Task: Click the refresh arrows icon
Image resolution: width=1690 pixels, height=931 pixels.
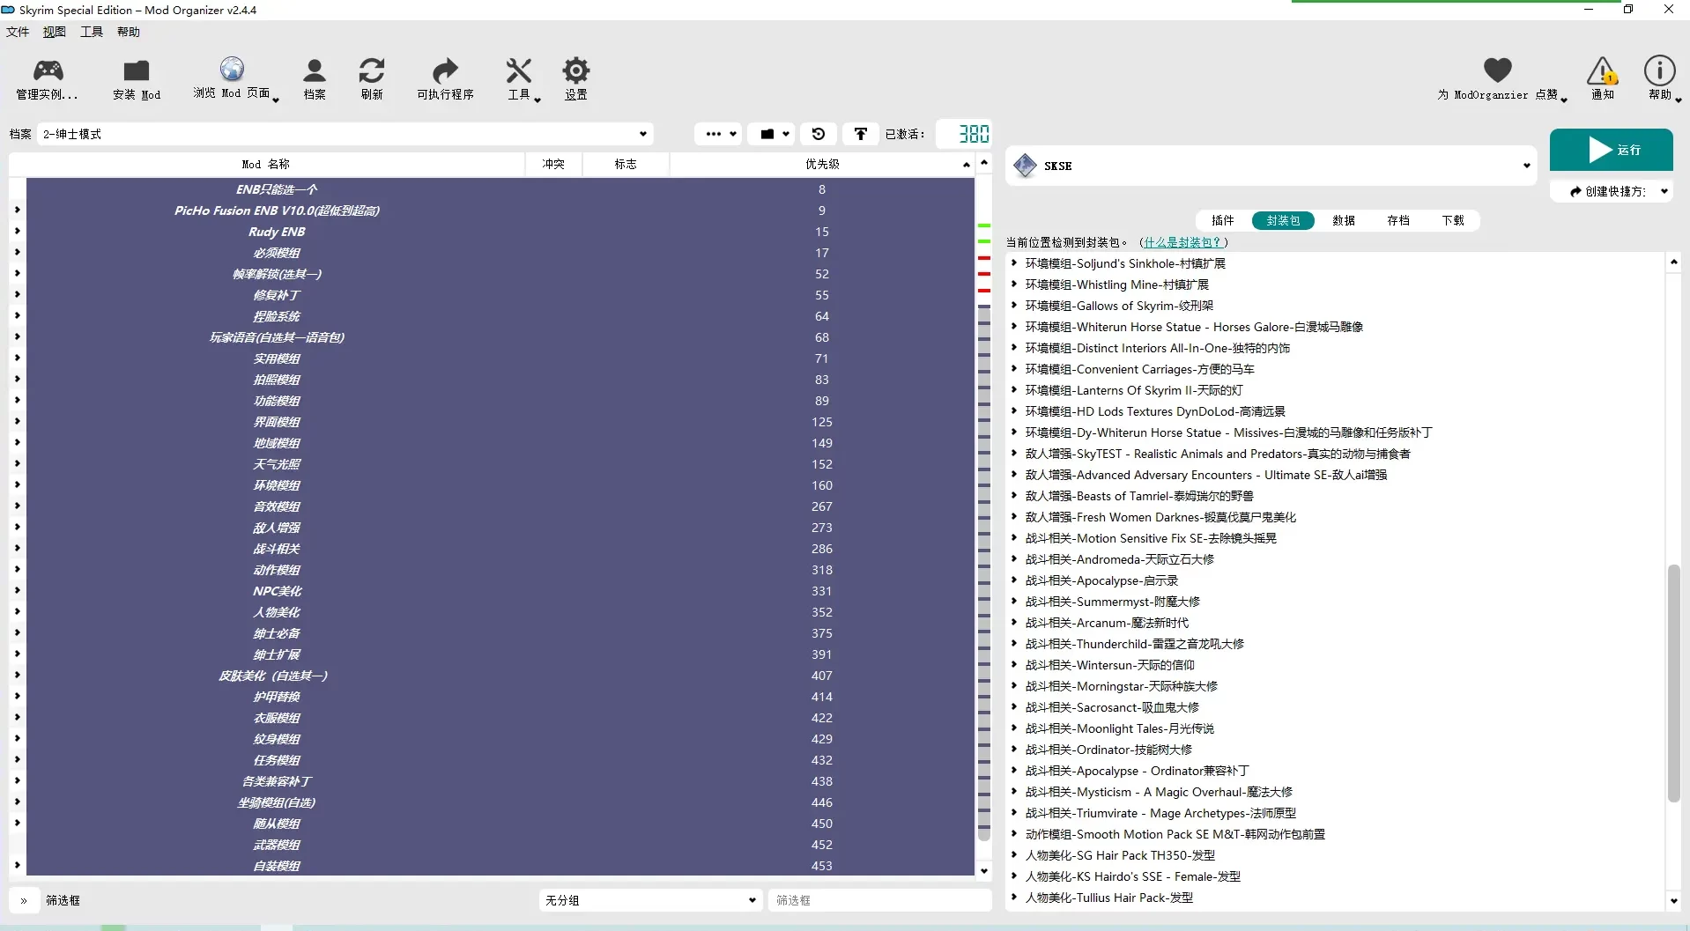Action: pyautogui.click(x=372, y=70)
